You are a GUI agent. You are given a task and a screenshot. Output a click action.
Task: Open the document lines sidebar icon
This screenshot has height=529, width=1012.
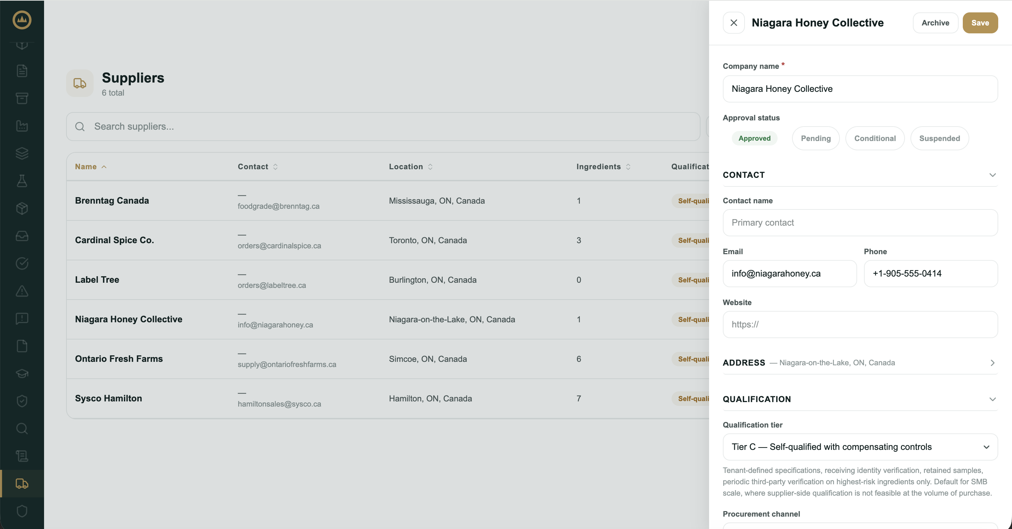point(22,71)
